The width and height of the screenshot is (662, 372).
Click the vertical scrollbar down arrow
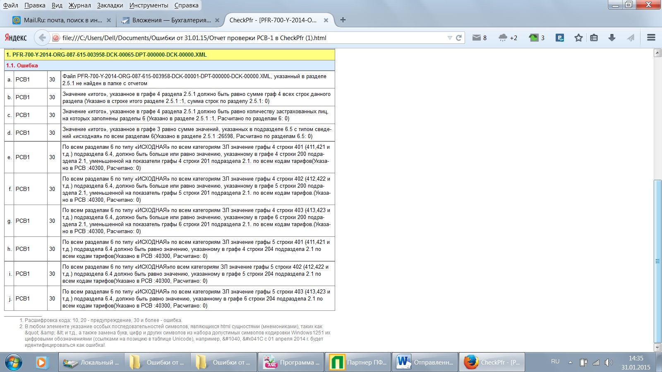click(657, 348)
